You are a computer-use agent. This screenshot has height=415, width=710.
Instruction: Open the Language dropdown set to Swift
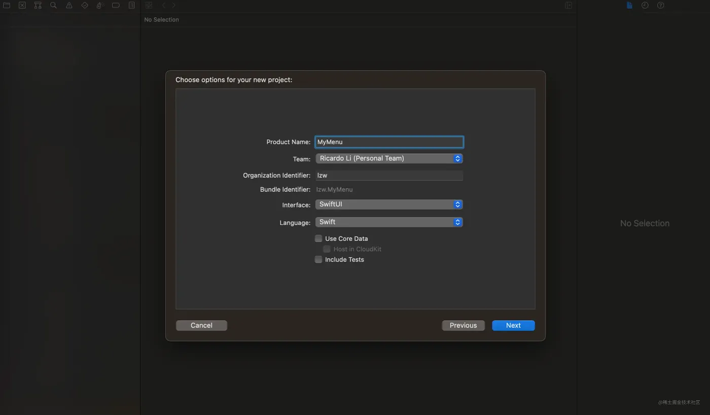point(389,222)
